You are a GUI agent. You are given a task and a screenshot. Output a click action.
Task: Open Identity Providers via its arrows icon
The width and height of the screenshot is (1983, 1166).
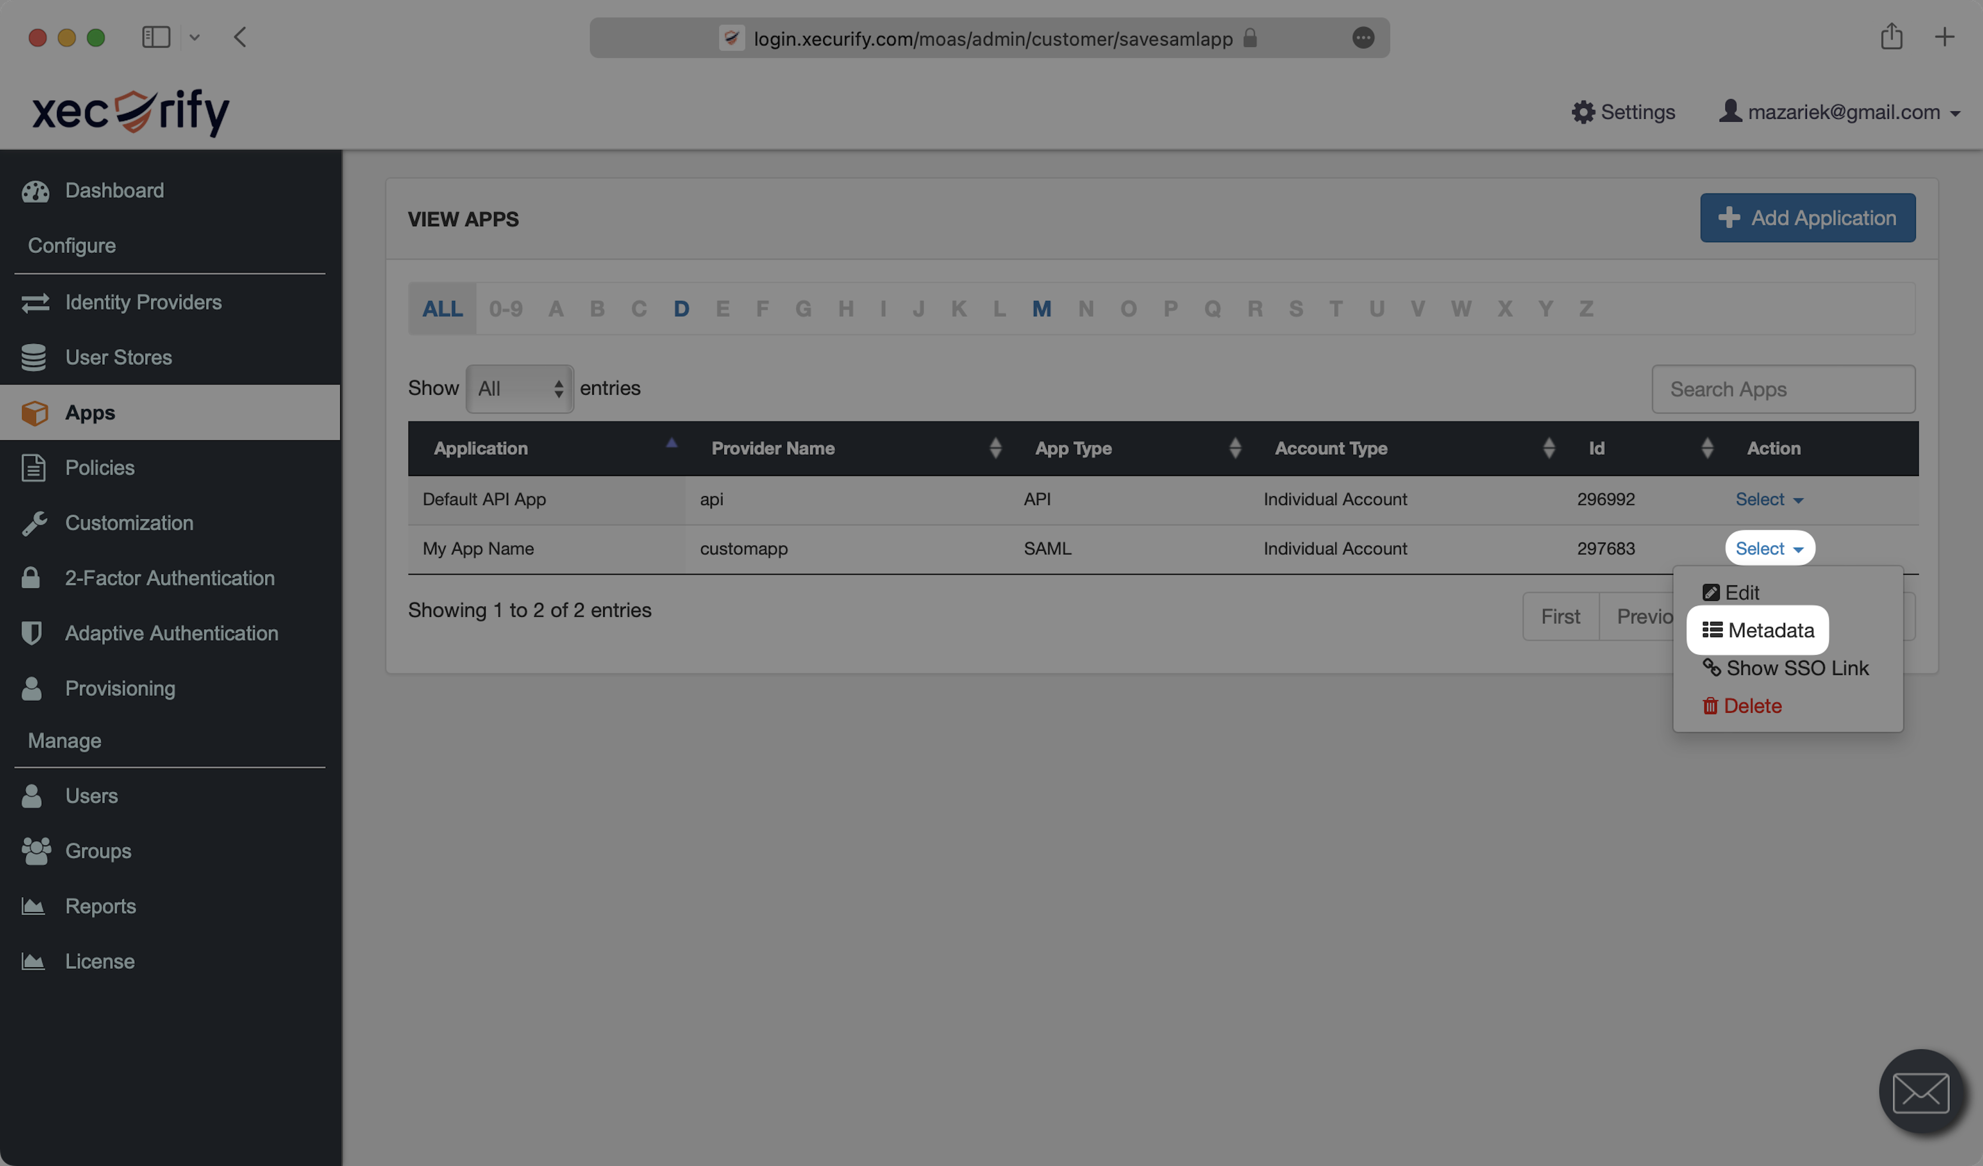point(36,303)
